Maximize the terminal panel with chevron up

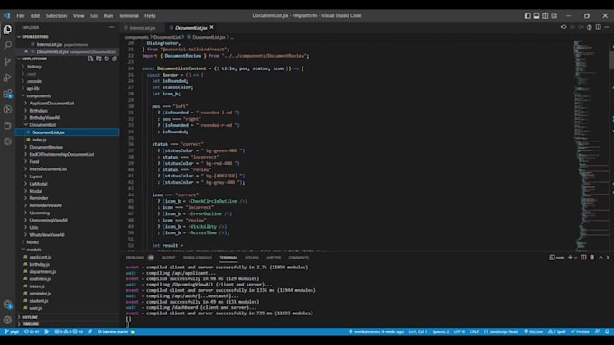(x=600, y=258)
